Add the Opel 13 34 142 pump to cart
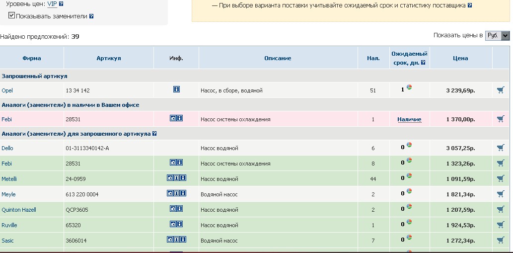 point(500,90)
